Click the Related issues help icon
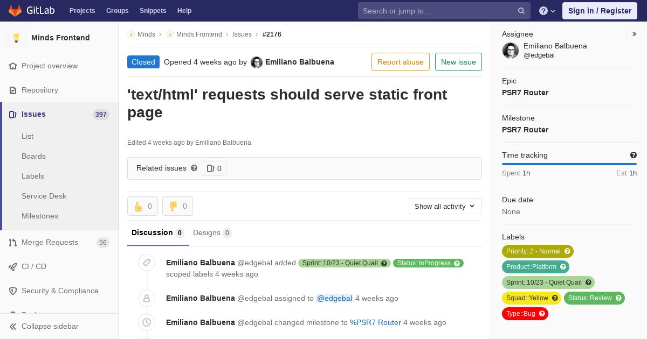647x339 pixels. (194, 168)
